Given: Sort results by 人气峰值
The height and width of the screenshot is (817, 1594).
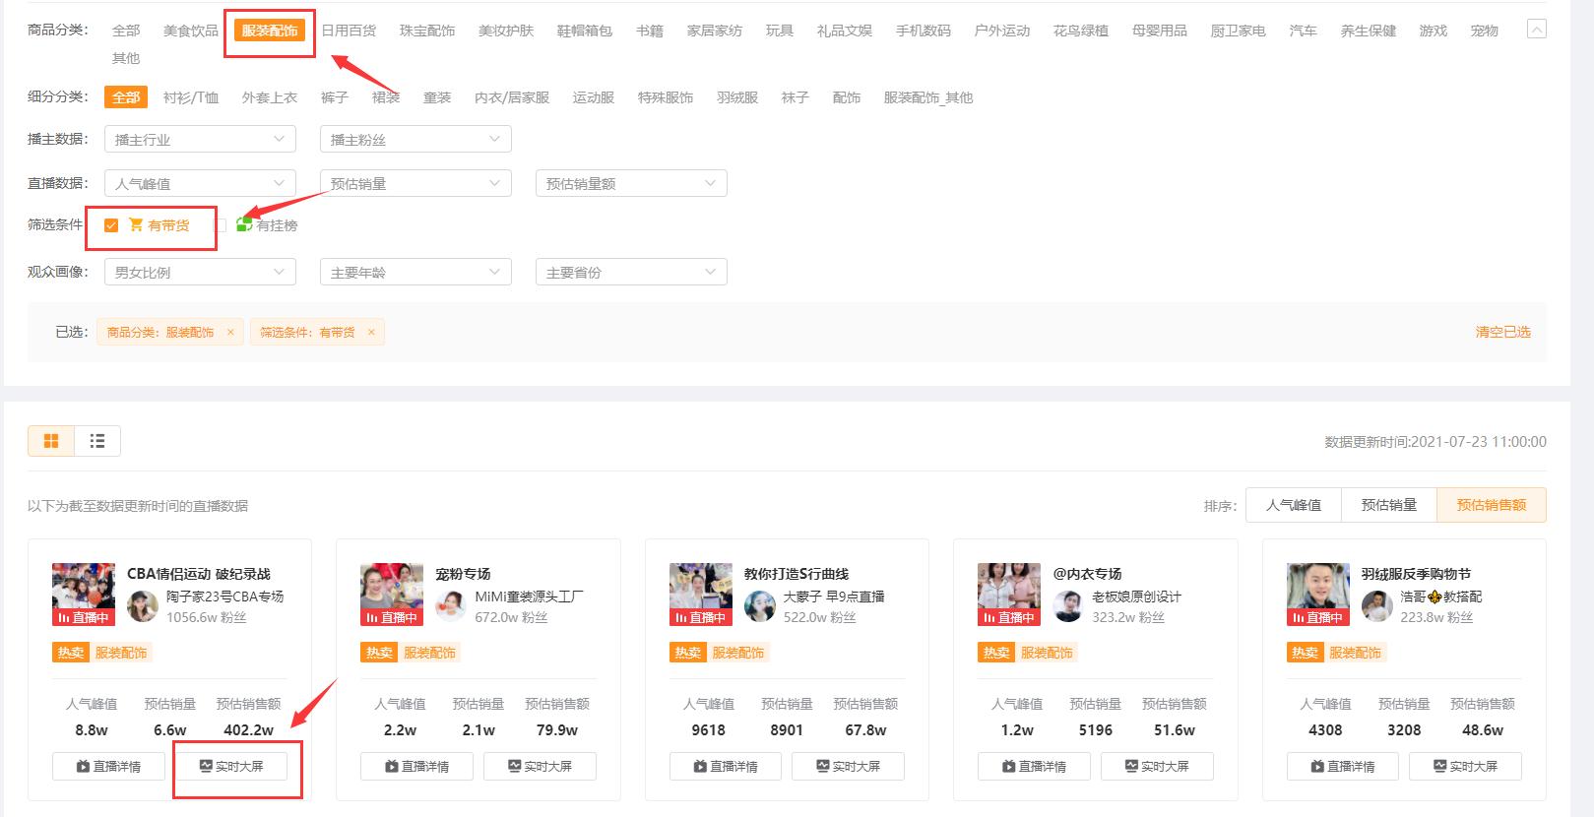Looking at the screenshot, I should 1294,505.
